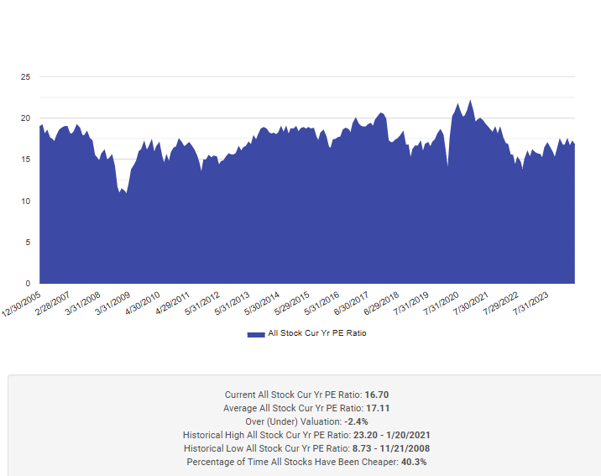Click the x-axis date 5/31/2013
The width and height of the screenshot is (601, 476).
(232, 303)
